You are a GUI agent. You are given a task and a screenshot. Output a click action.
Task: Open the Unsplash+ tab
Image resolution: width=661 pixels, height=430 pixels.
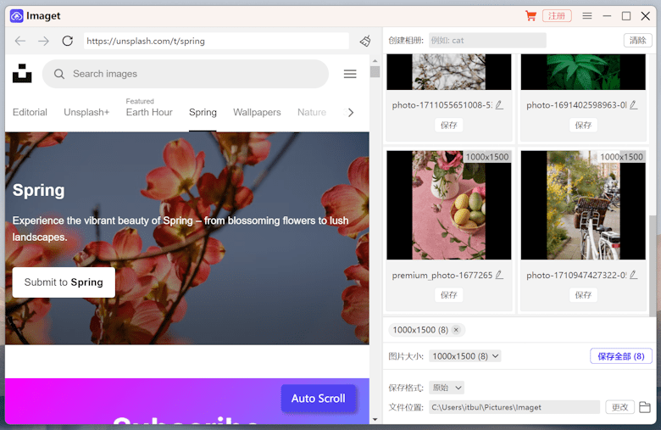86,112
